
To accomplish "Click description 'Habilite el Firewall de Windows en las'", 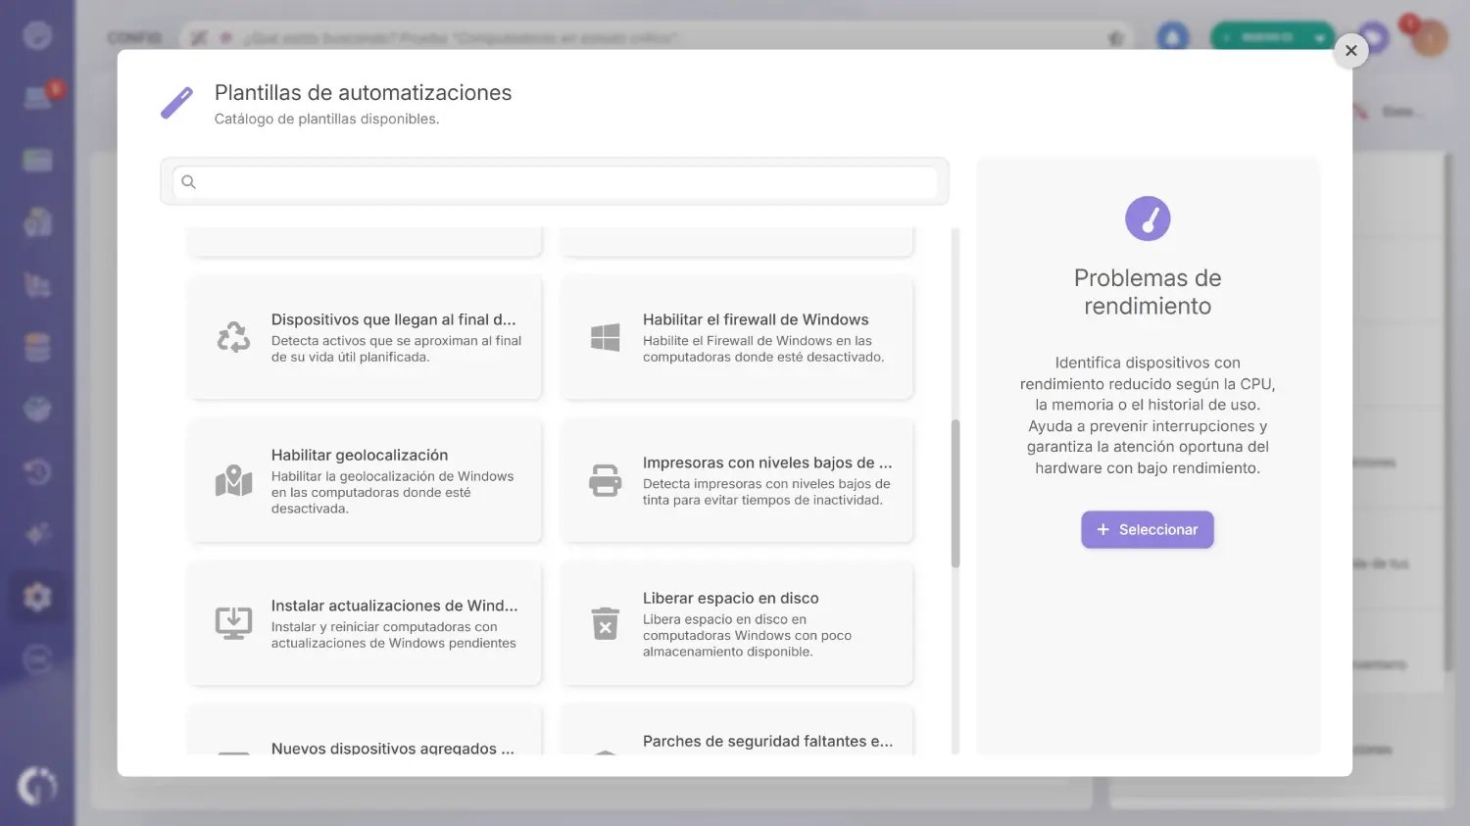I will pyautogui.click(x=758, y=341).
